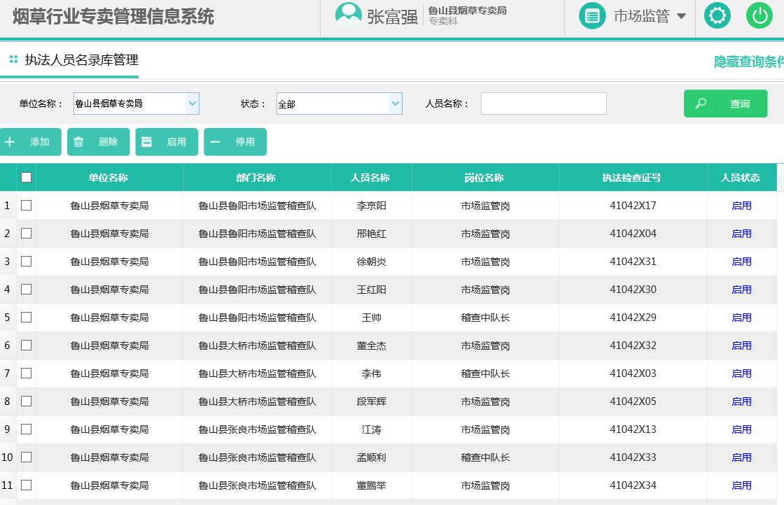The height and width of the screenshot is (505, 784).
Task: Sort by the 部门名称 column header
Action: click(x=256, y=178)
